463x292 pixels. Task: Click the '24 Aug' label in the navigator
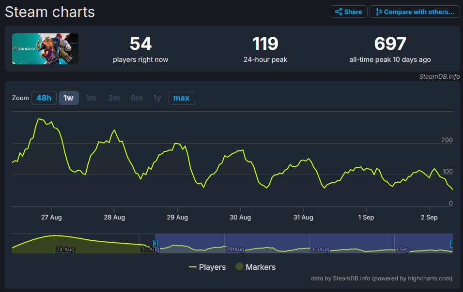(65, 249)
